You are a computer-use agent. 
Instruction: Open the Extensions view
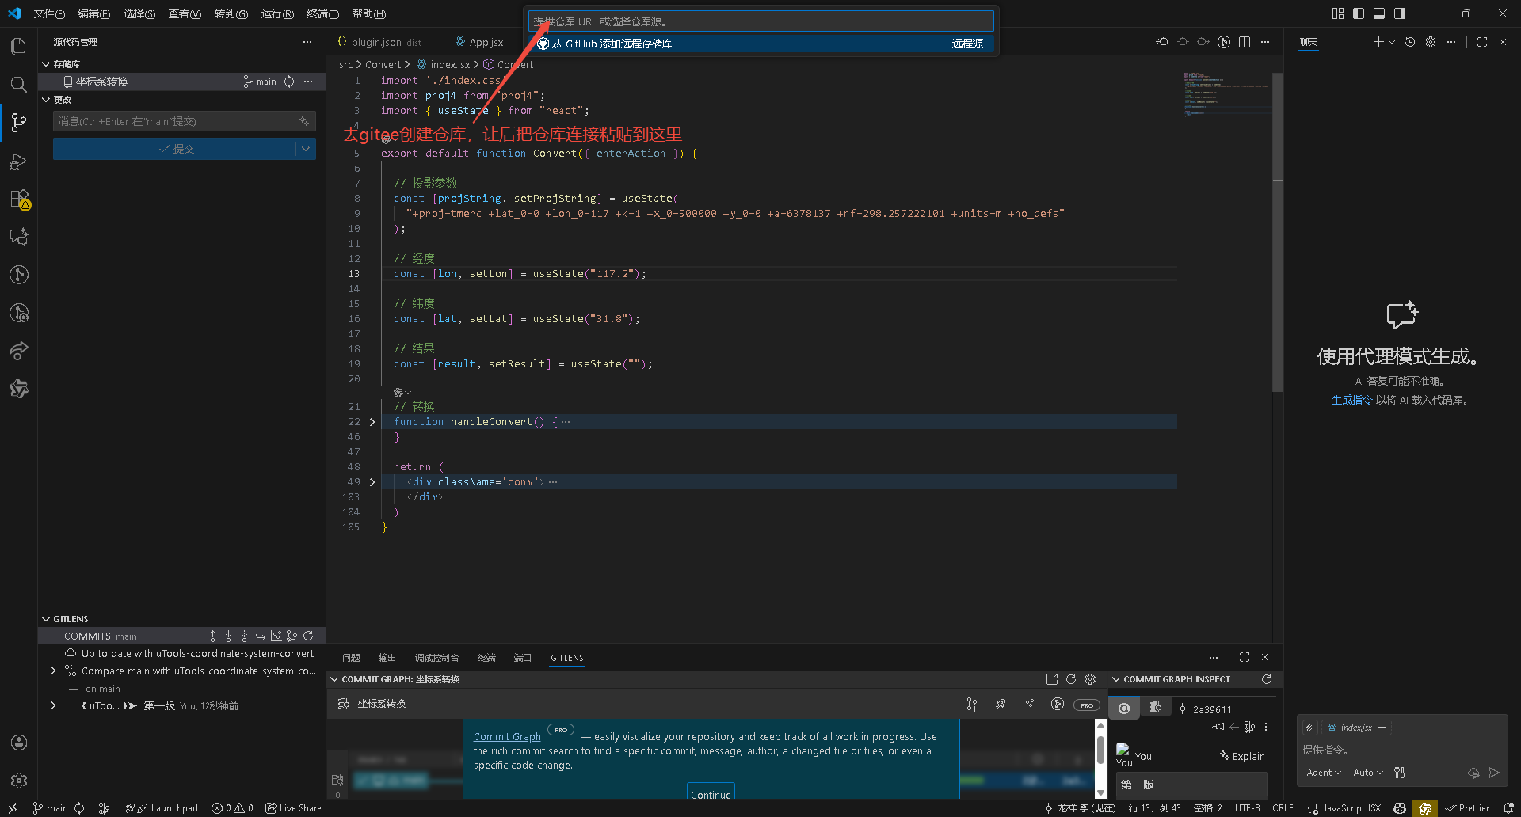pos(19,199)
